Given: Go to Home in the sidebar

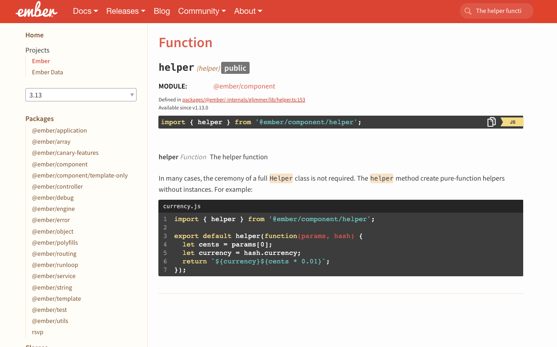Looking at the screenshot, I should (x=35, y=35).
